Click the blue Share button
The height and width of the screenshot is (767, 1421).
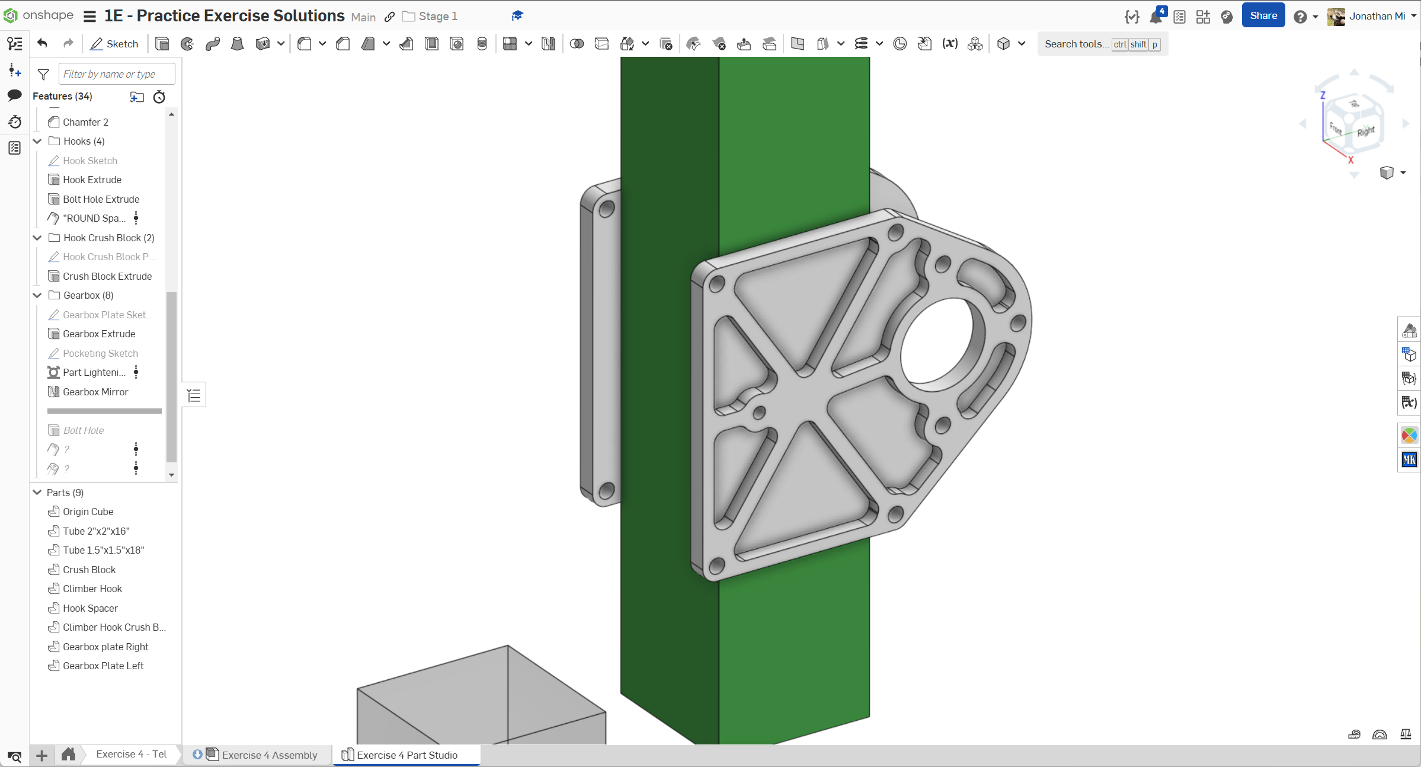1263,16
